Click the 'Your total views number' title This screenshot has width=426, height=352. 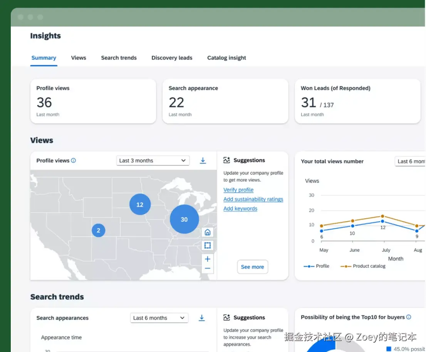click(332, 161)
